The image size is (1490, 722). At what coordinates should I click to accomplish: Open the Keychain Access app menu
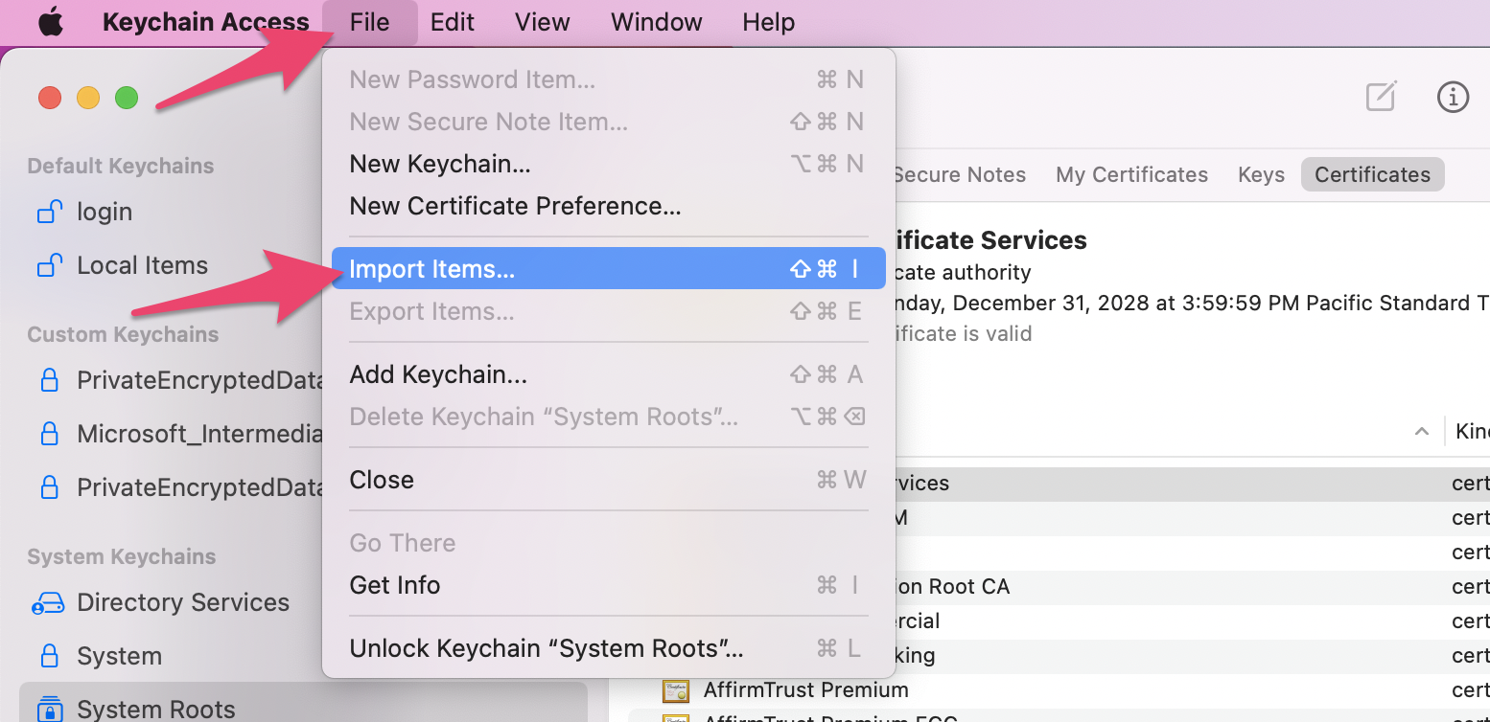pos(205,22)
